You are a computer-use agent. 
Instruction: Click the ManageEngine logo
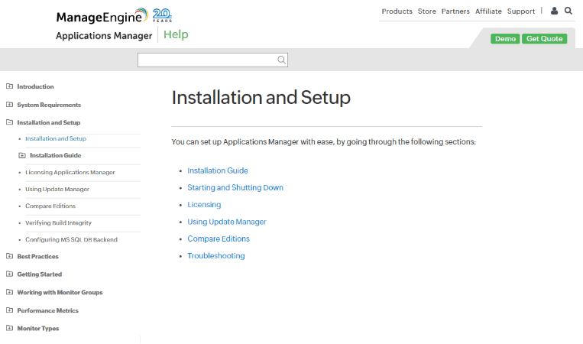click(102, 16)
